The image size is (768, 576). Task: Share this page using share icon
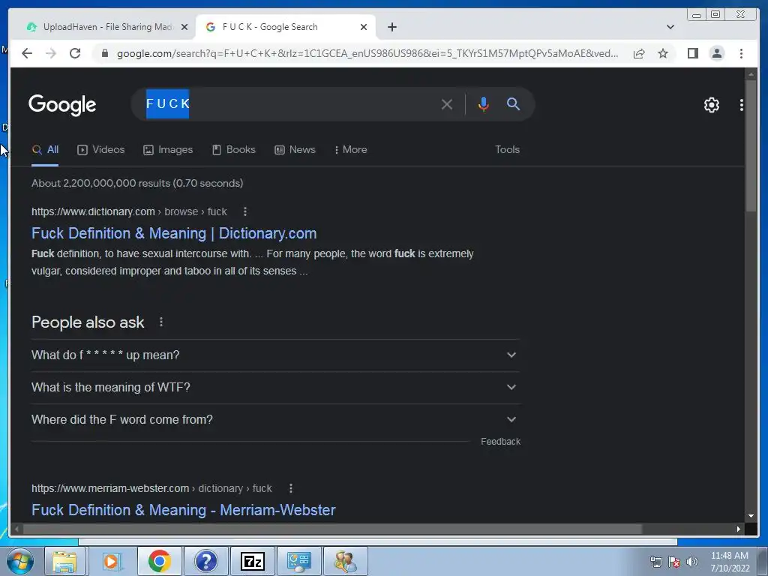click(x=639, y=53)
